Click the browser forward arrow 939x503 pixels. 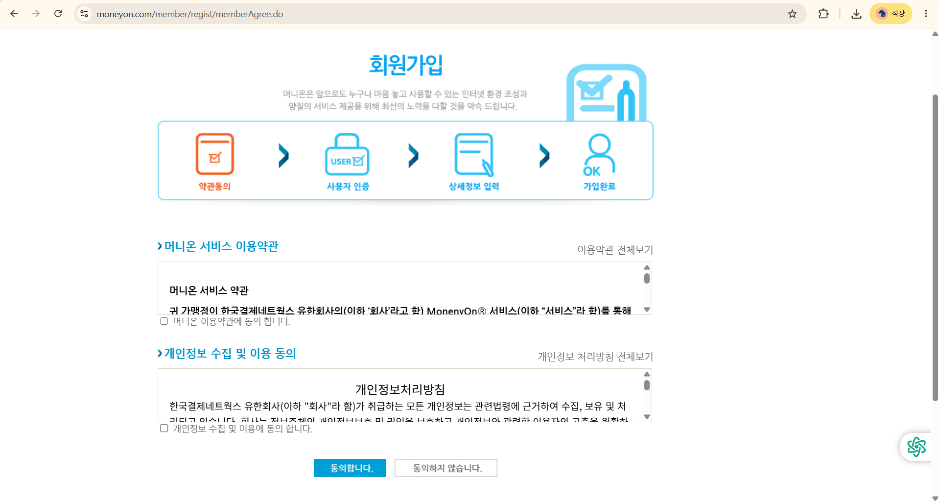tap(36, 14)
